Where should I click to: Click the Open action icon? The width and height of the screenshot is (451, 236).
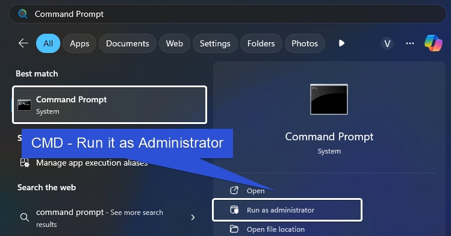point(234,190)
